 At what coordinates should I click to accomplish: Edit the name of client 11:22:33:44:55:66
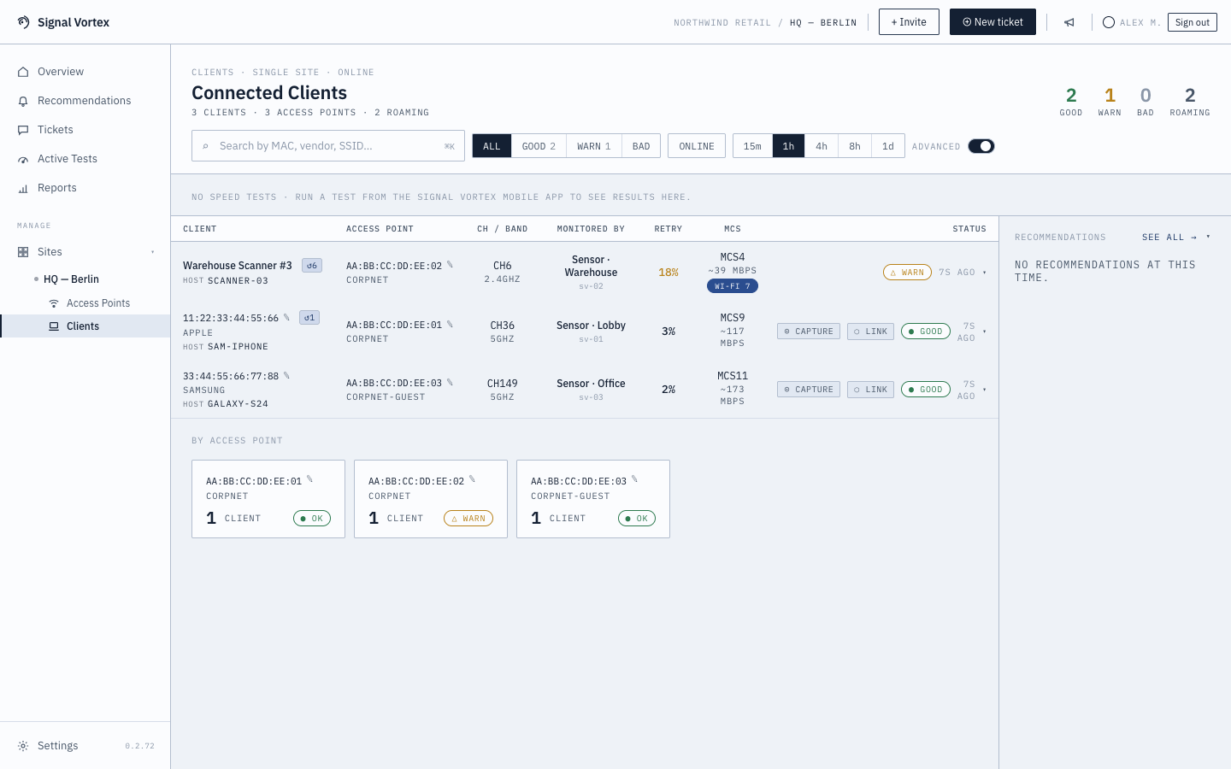click(286, 317)
